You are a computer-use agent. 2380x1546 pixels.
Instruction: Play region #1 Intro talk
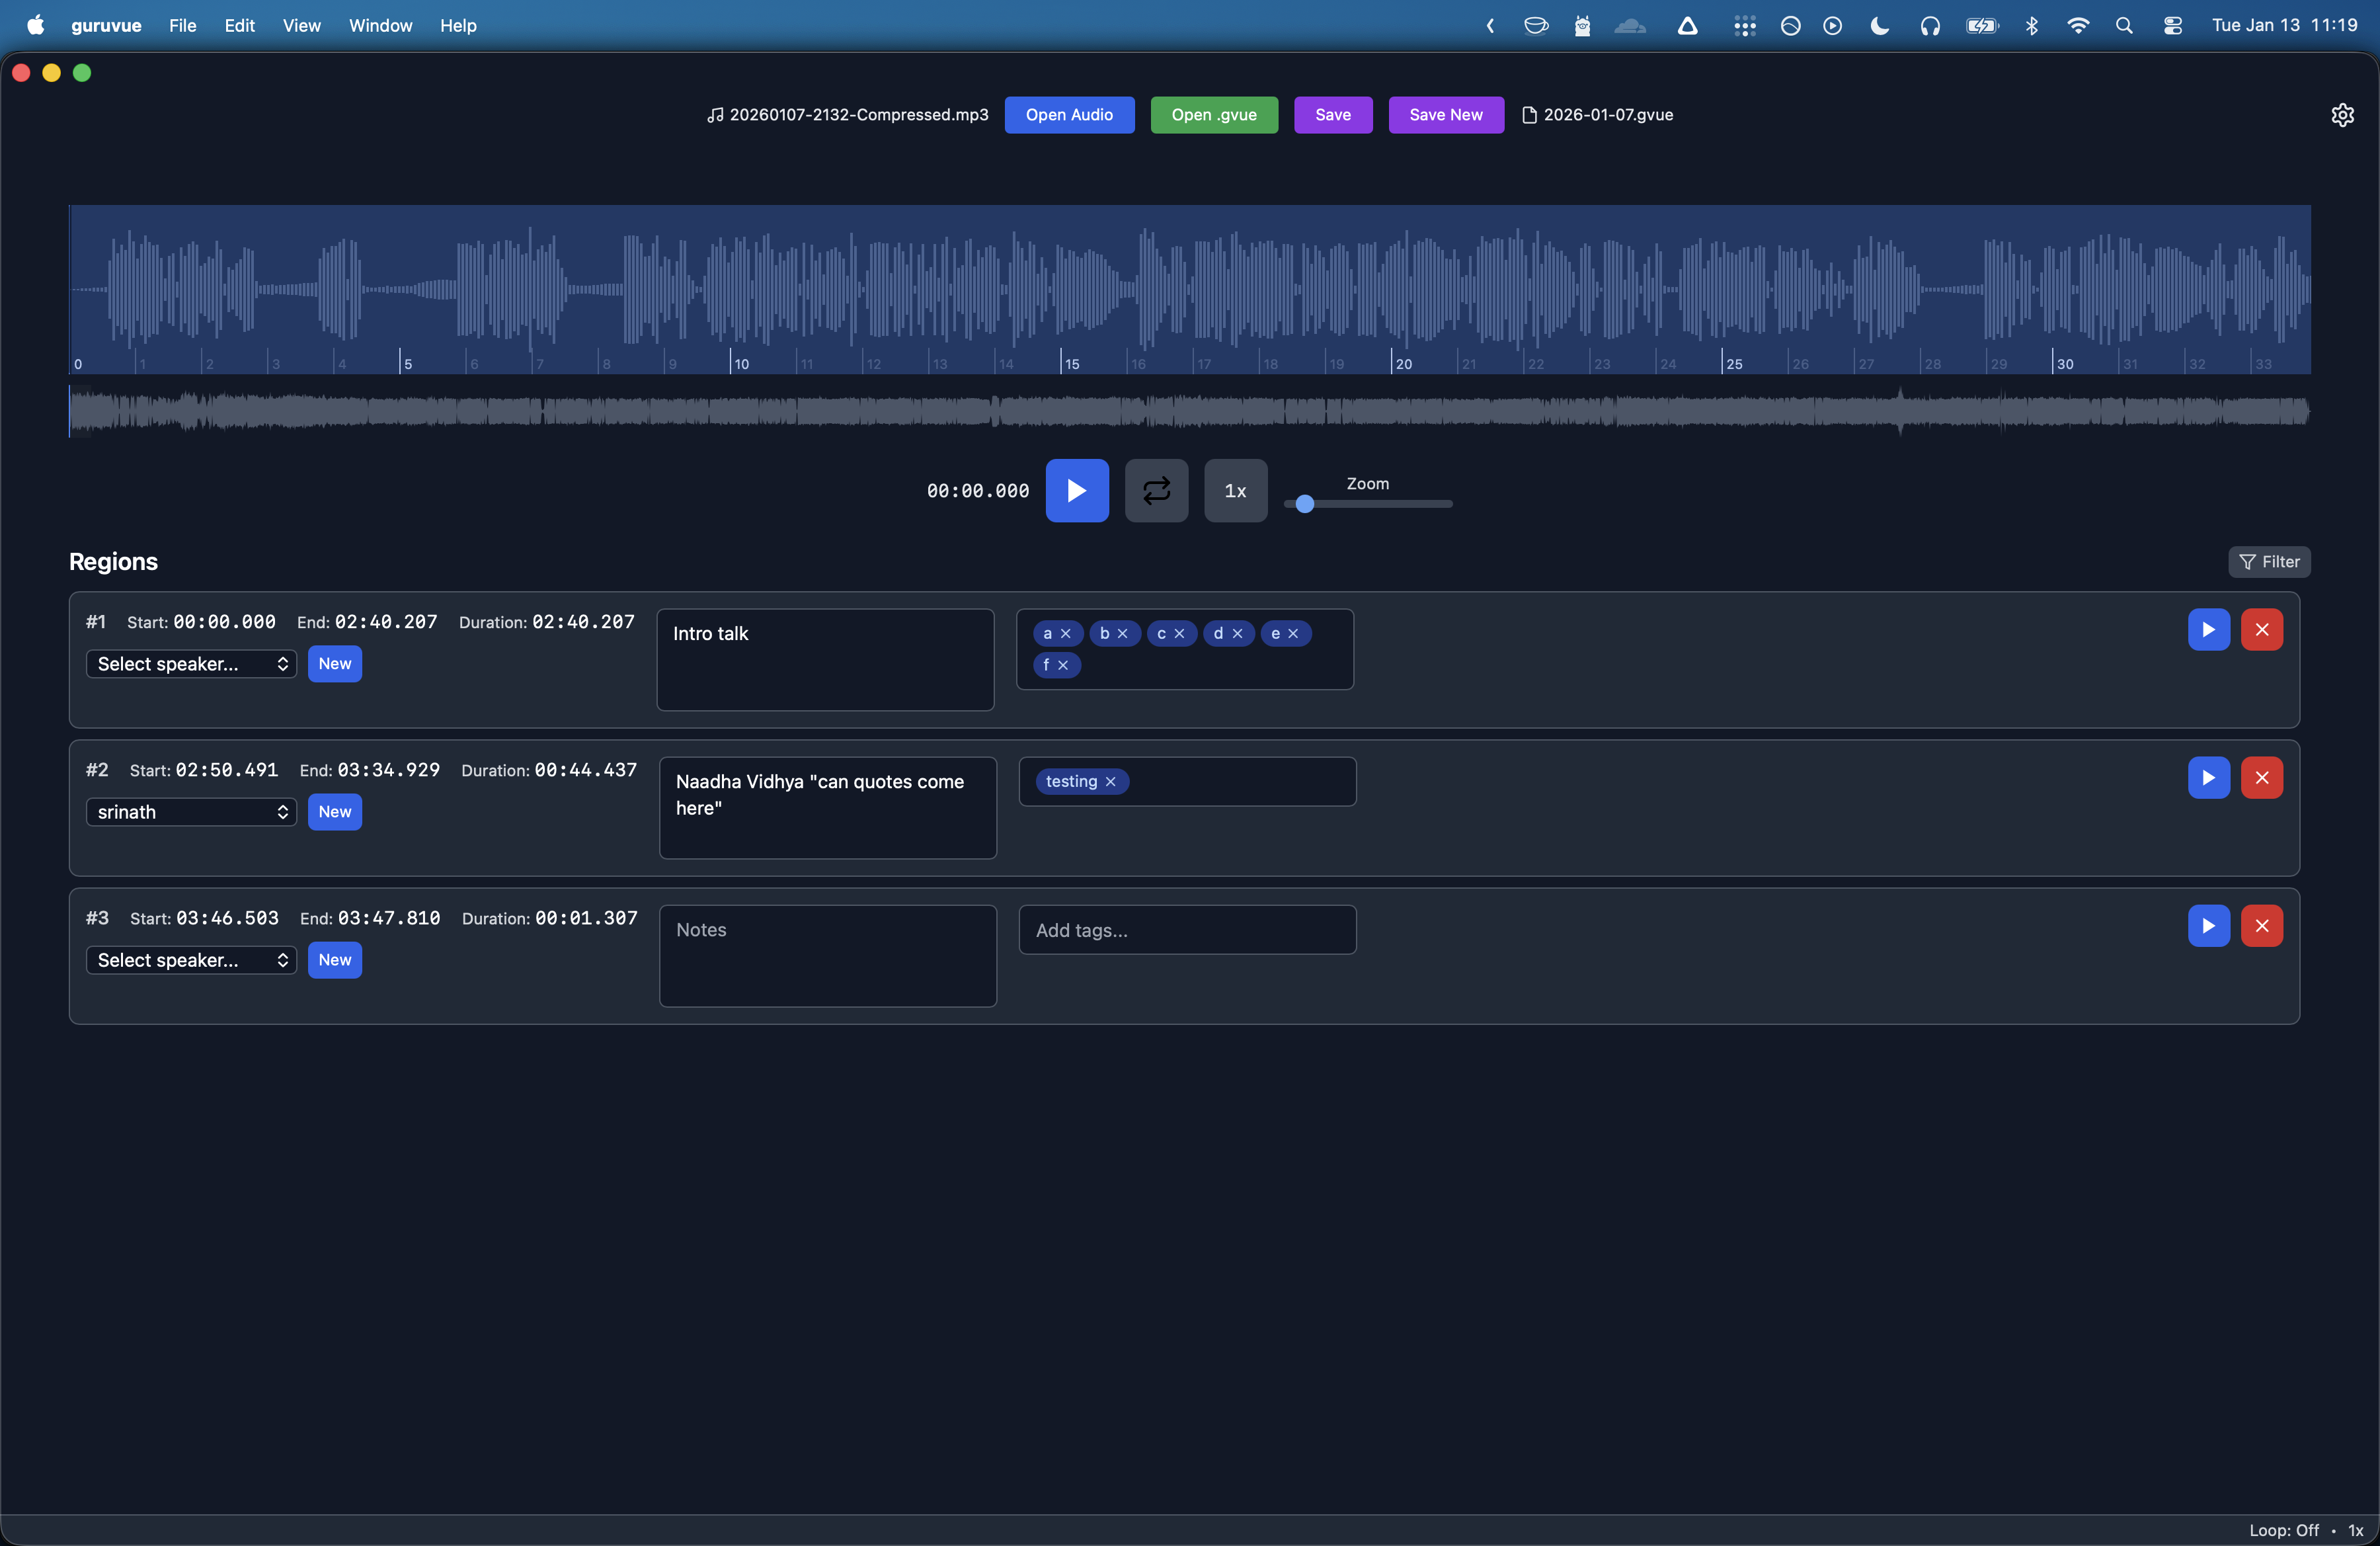(2208, 629)
